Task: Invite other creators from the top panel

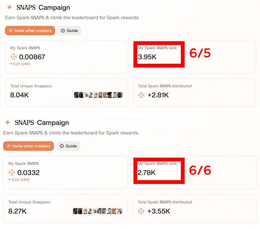Action: coord(30,31)
